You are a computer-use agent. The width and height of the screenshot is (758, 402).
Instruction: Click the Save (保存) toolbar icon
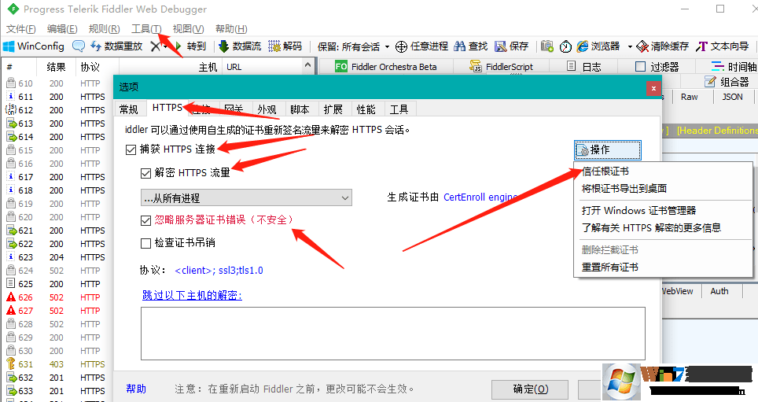tap(500, 46)
